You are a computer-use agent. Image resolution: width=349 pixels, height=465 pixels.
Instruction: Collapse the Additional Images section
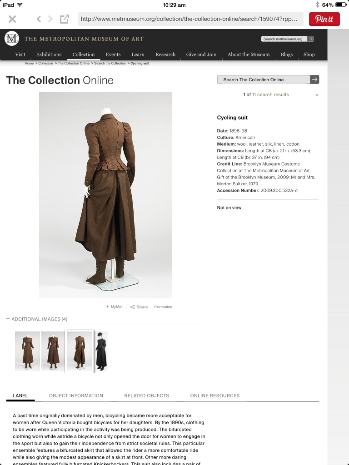[8, 319]
